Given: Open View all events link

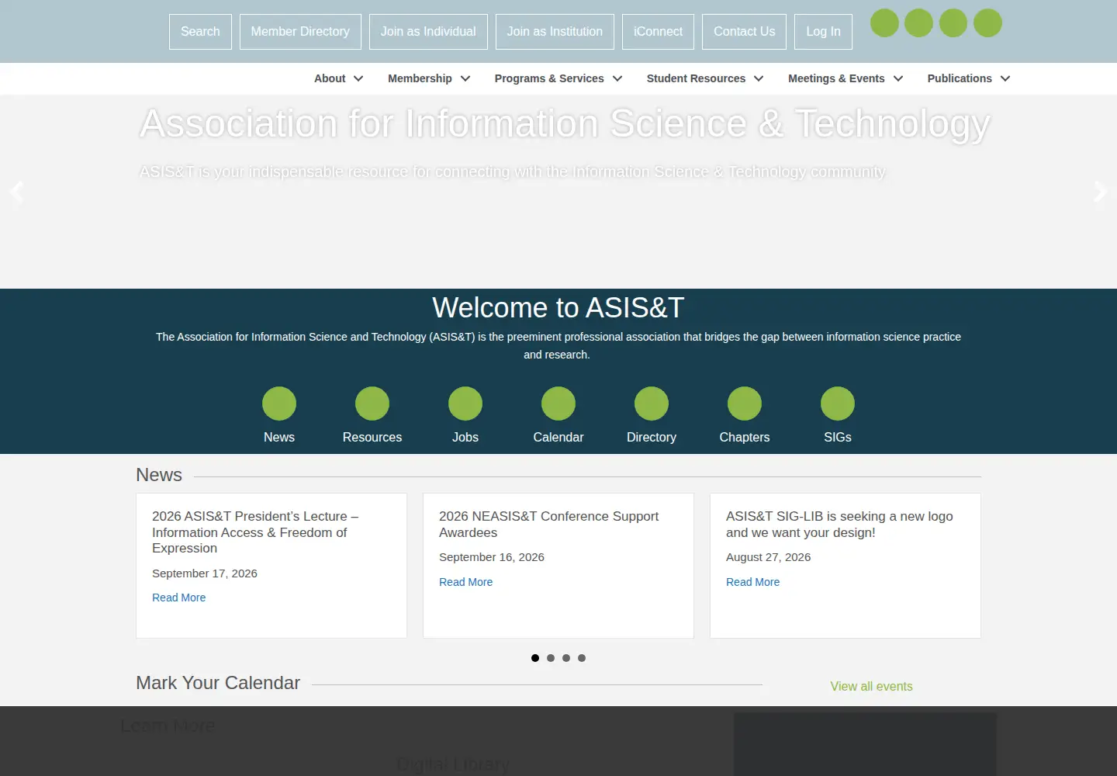Looking at the screenshot, I should pos(871,687).
